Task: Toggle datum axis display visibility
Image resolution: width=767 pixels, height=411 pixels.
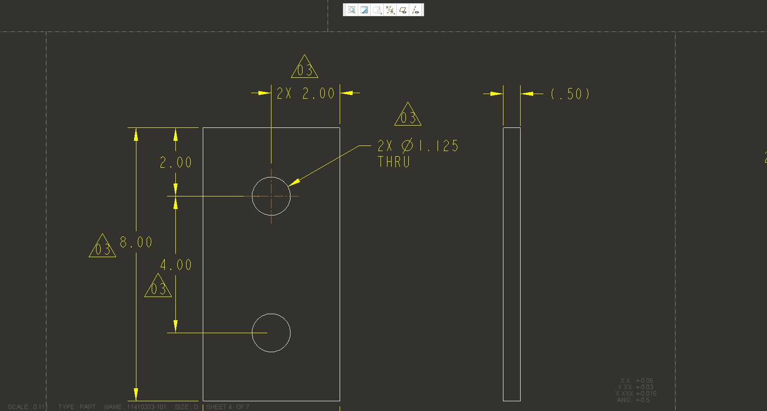Action: pyautogui.click(x=416, y=10)
